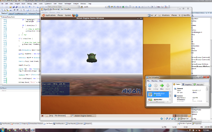
Task: Open Watch 1 tab
Action: click(x=87, y=124)
